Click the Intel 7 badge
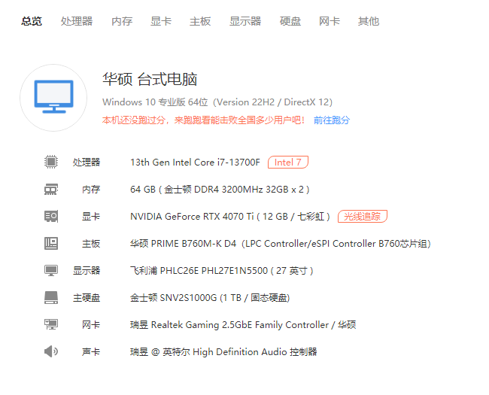 point(288,162)
